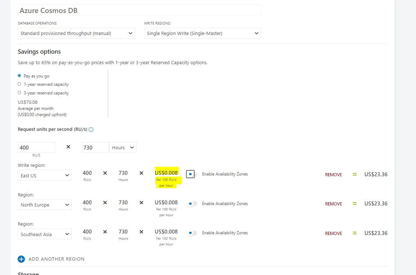
Task: Open the North Europe region dropdown
Action: [x=45, y=205]
